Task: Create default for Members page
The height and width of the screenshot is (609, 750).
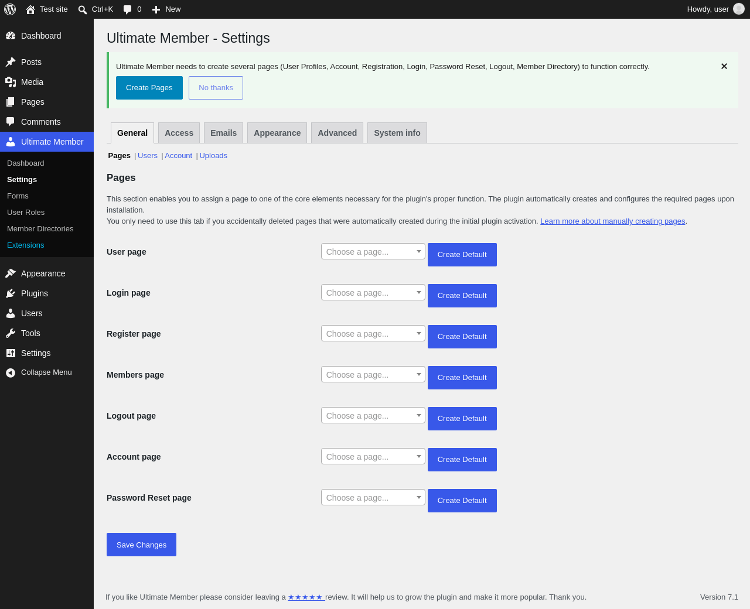Action: click(462, 378)
